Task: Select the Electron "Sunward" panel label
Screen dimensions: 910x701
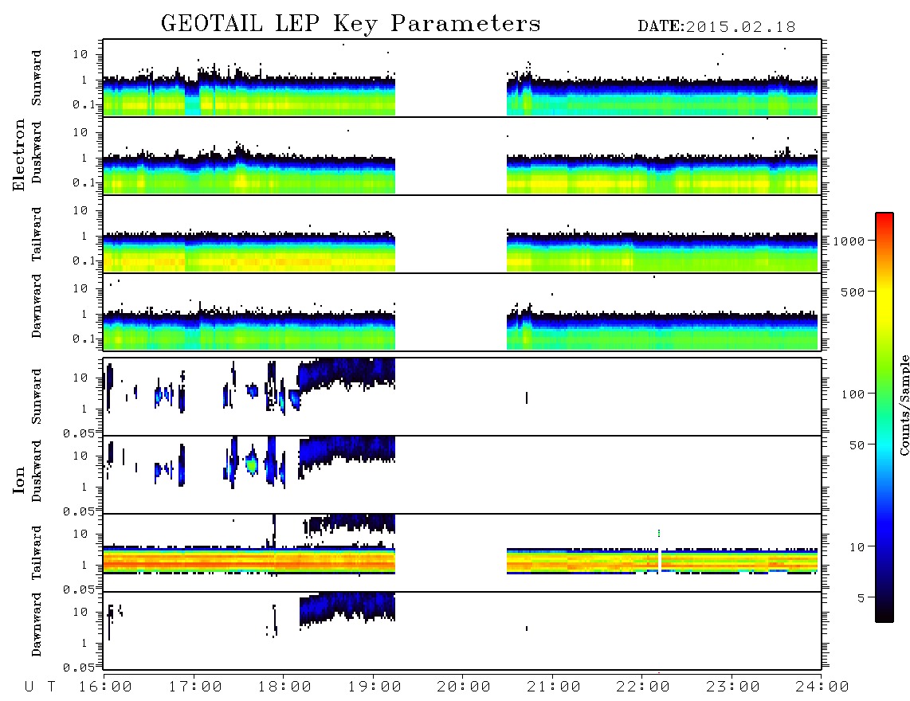Action: click(x=37, y=78)
